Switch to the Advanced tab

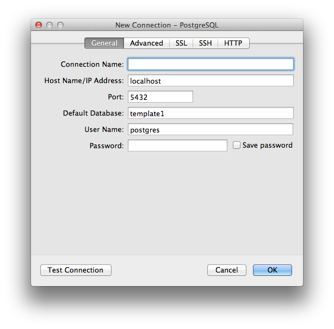tap(146, 43)
